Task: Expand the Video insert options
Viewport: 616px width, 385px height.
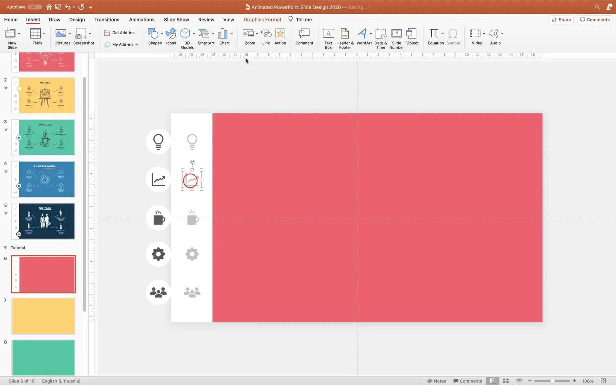Action: (483, 34)
